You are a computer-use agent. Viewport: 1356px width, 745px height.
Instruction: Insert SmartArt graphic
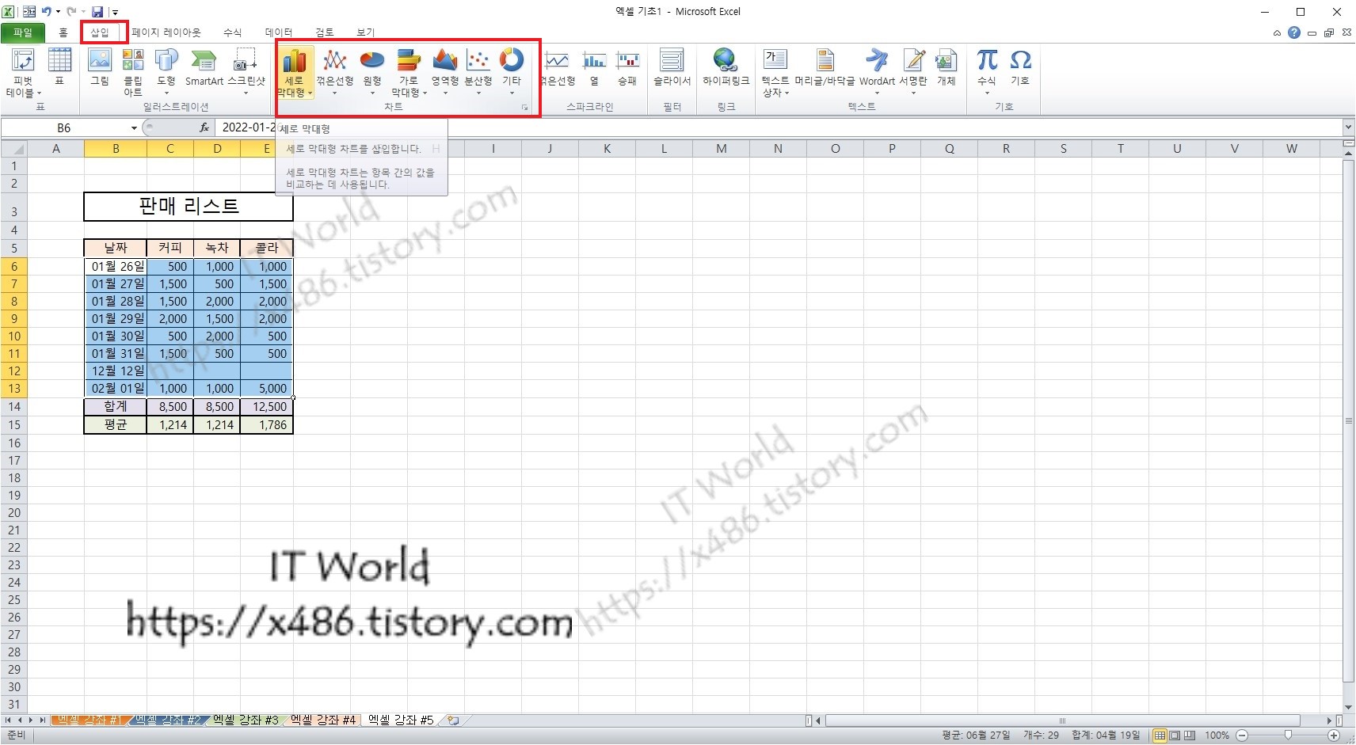tap(204, 67)
